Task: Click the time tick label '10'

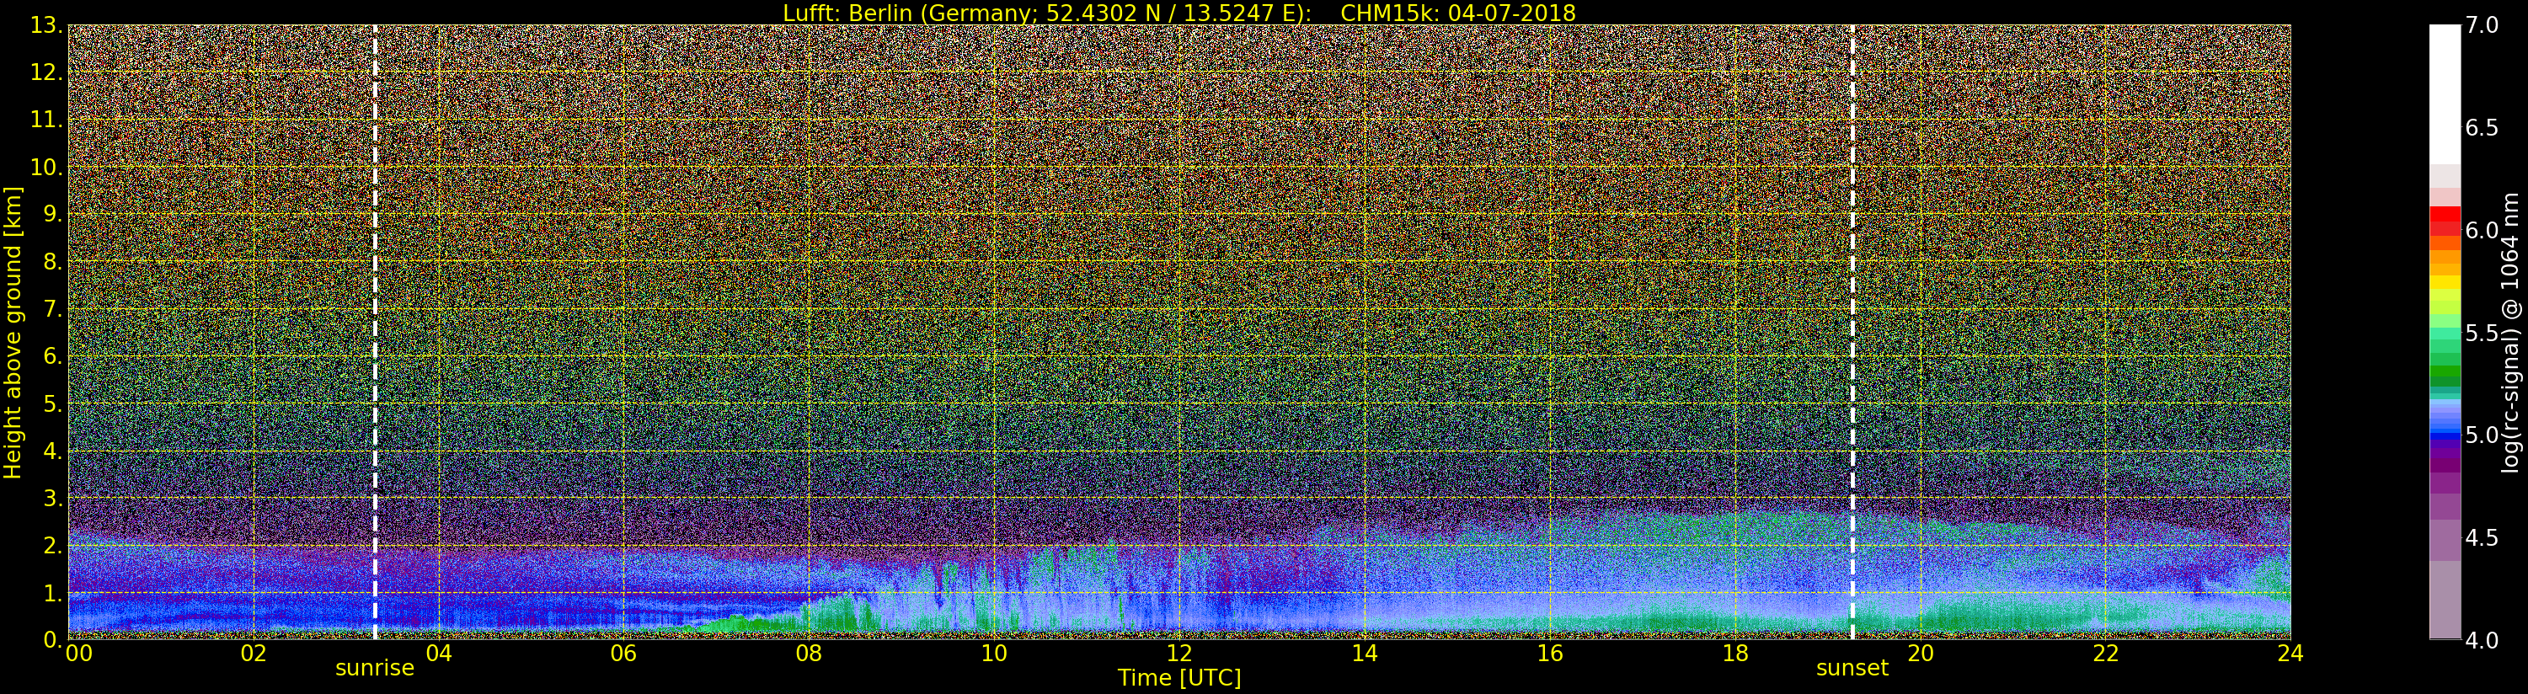Action: point(994,653)
